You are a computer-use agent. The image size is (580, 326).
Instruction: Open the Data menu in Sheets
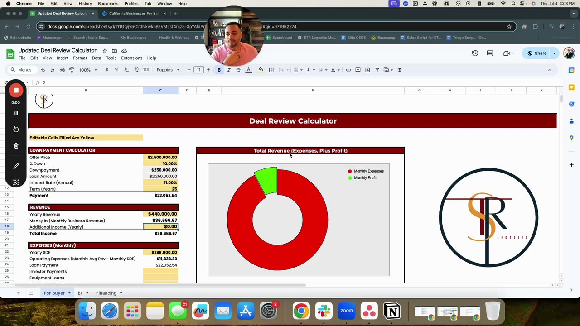click(97, 58)
